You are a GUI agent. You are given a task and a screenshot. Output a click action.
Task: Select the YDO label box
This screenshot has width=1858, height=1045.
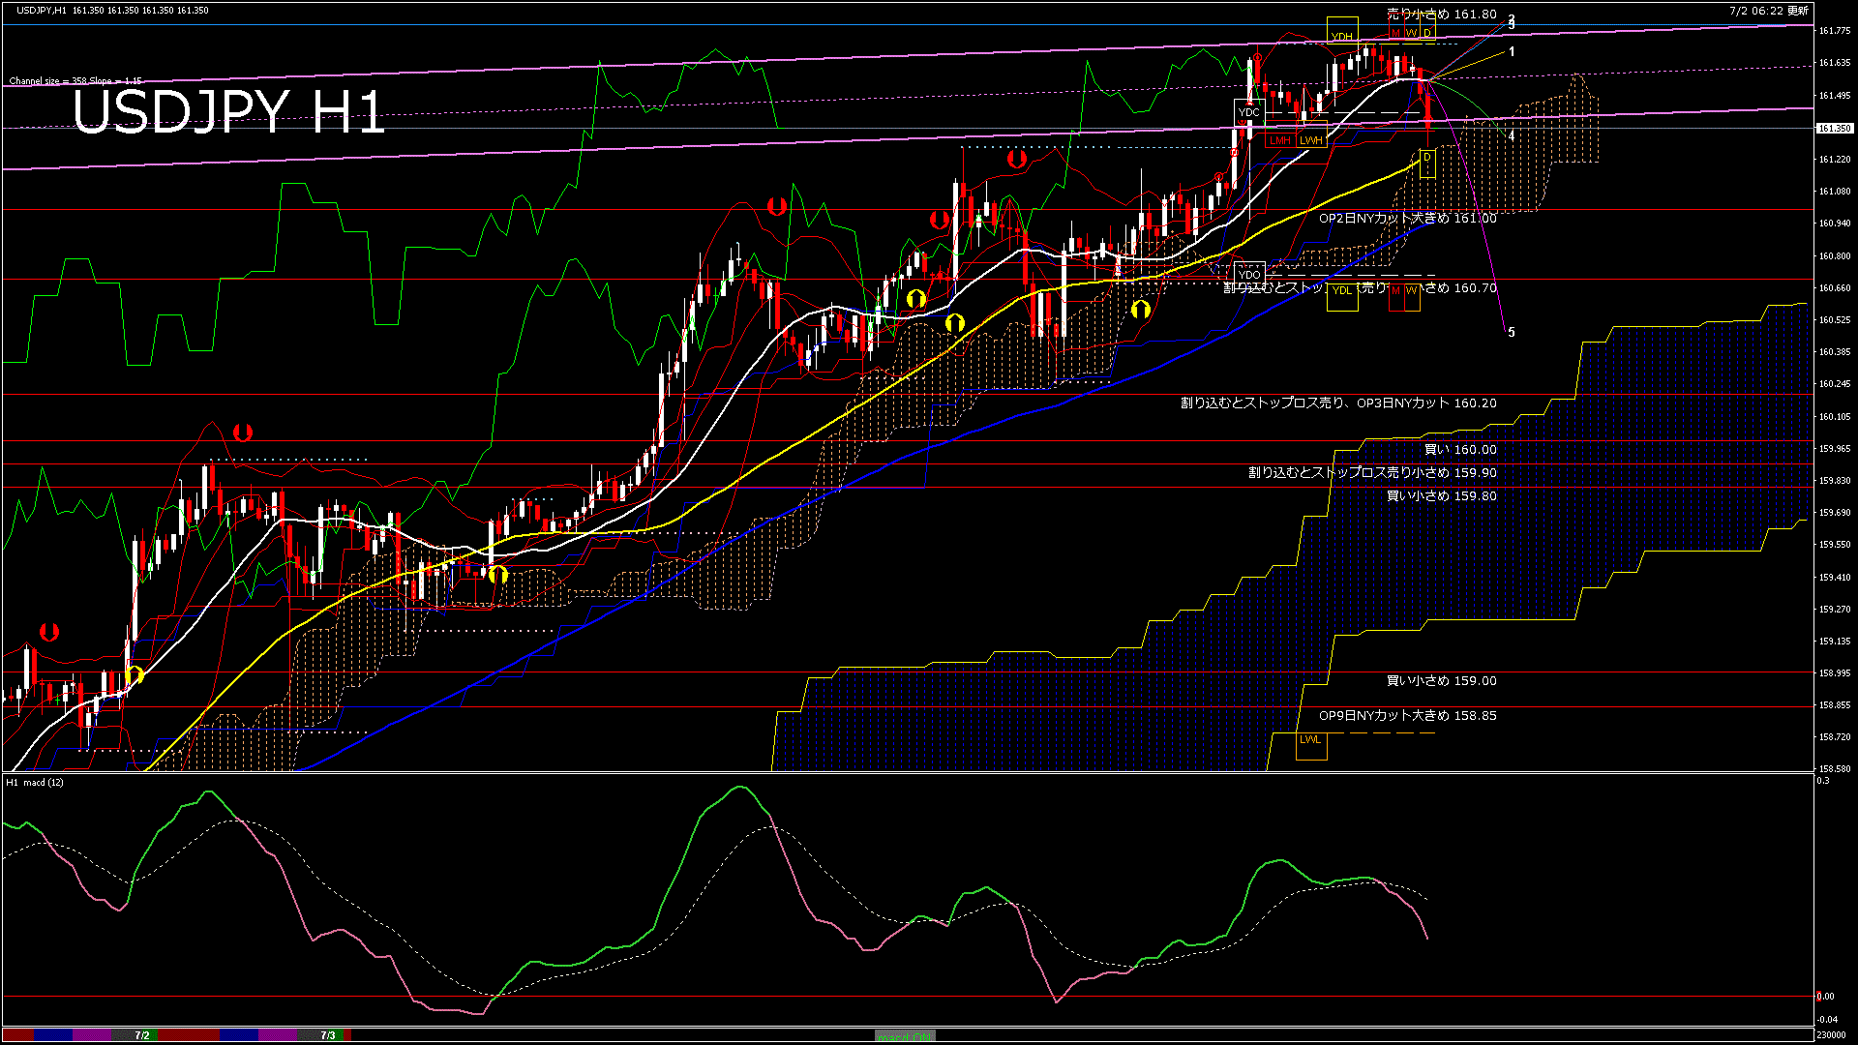(1249, 275)
